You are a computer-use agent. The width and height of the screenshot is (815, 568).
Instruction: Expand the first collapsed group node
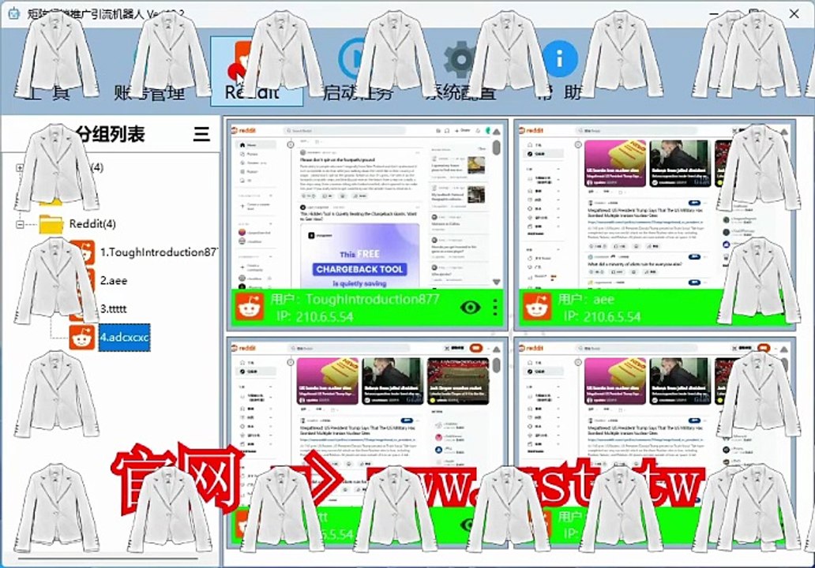click(x=20, y=168)
